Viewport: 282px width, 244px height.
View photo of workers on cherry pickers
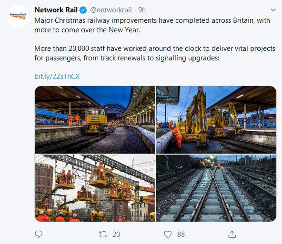click(x=95, y=188)
